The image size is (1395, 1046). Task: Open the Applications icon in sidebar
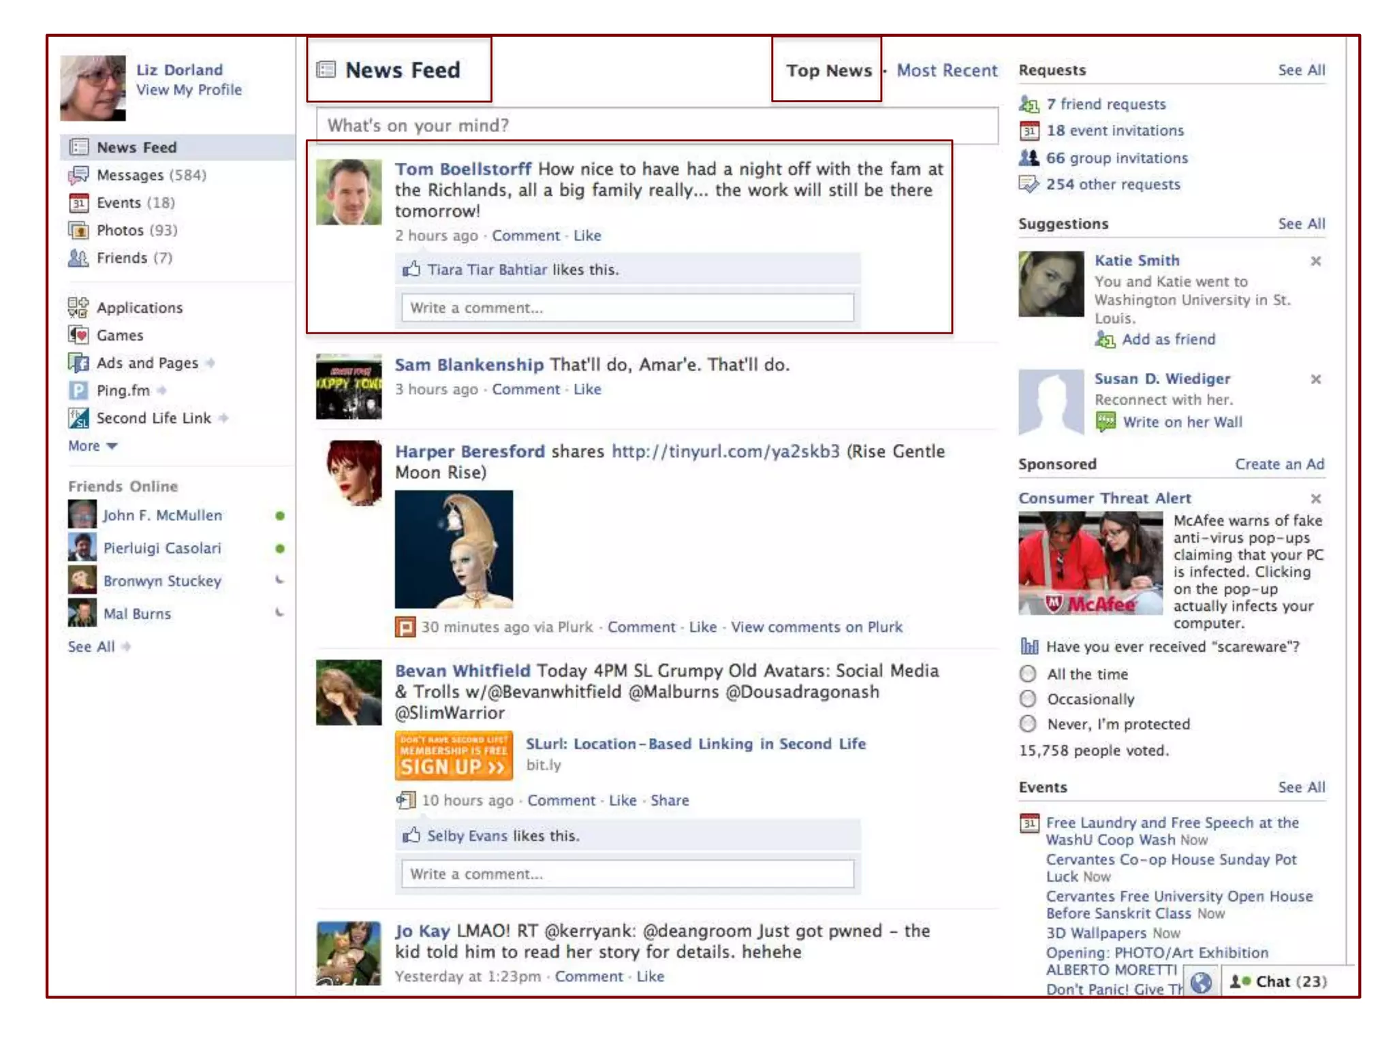[x=78, y=308]
